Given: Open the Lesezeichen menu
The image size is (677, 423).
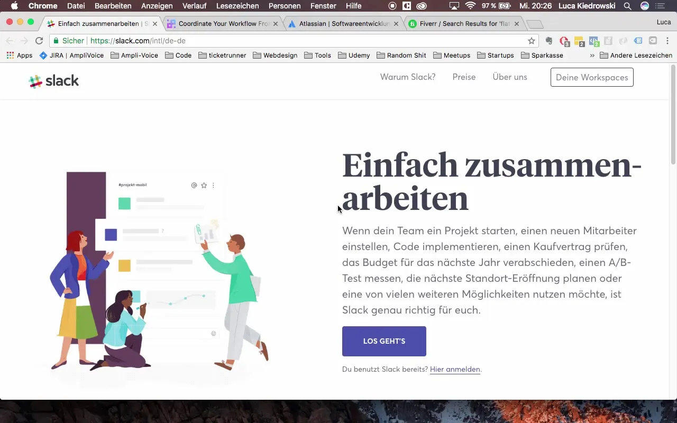Looking at the screenshot, I should (x=237, y=6).
